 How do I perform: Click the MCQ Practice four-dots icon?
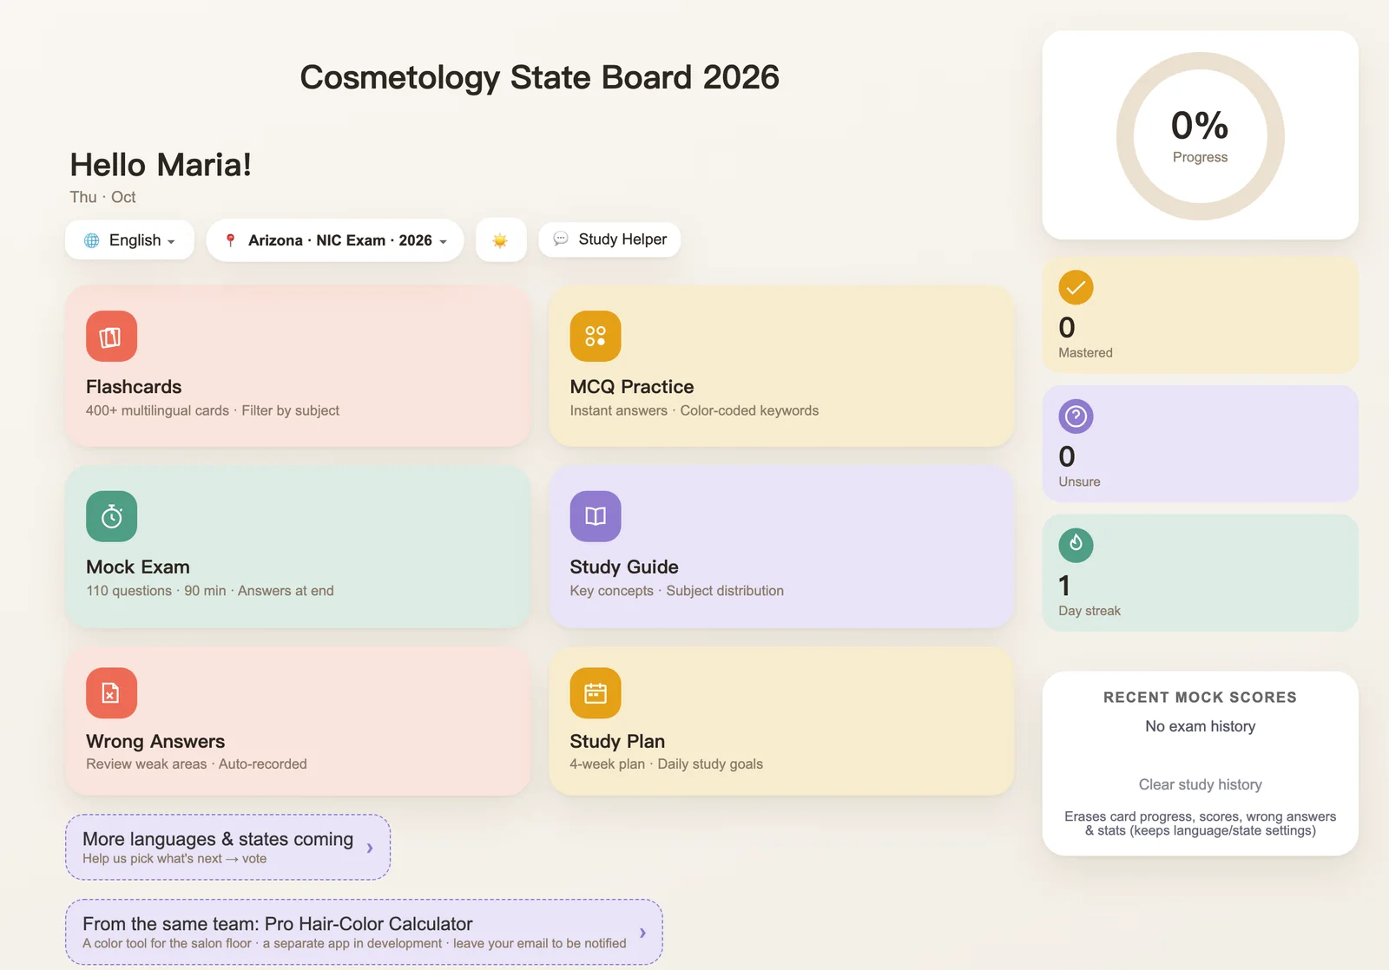pos(596,337)
